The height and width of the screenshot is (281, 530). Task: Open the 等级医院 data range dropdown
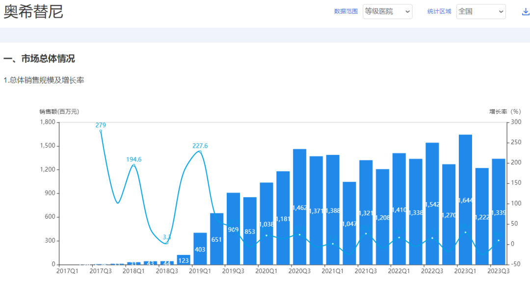pos(387,11)
